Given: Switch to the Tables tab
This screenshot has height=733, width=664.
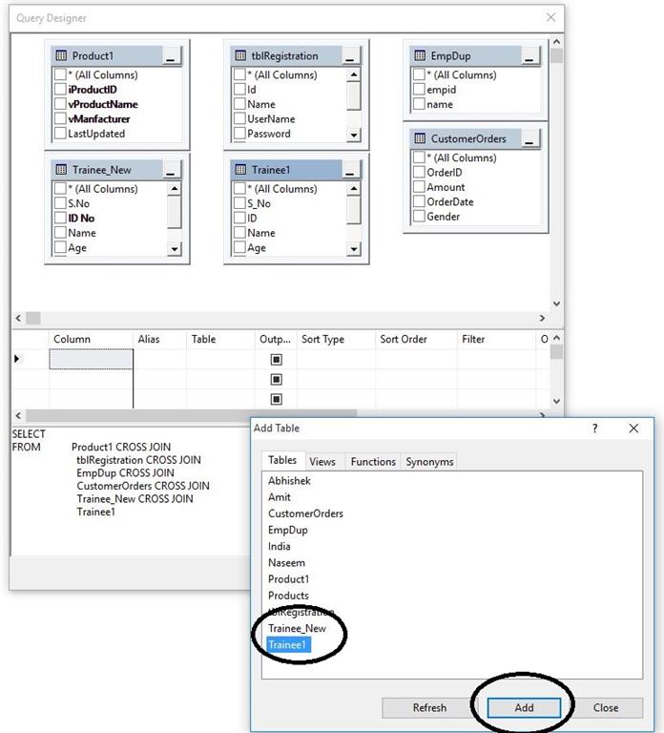Looking at the screenshot, I should pyautogui.click(x=282, y=460).
